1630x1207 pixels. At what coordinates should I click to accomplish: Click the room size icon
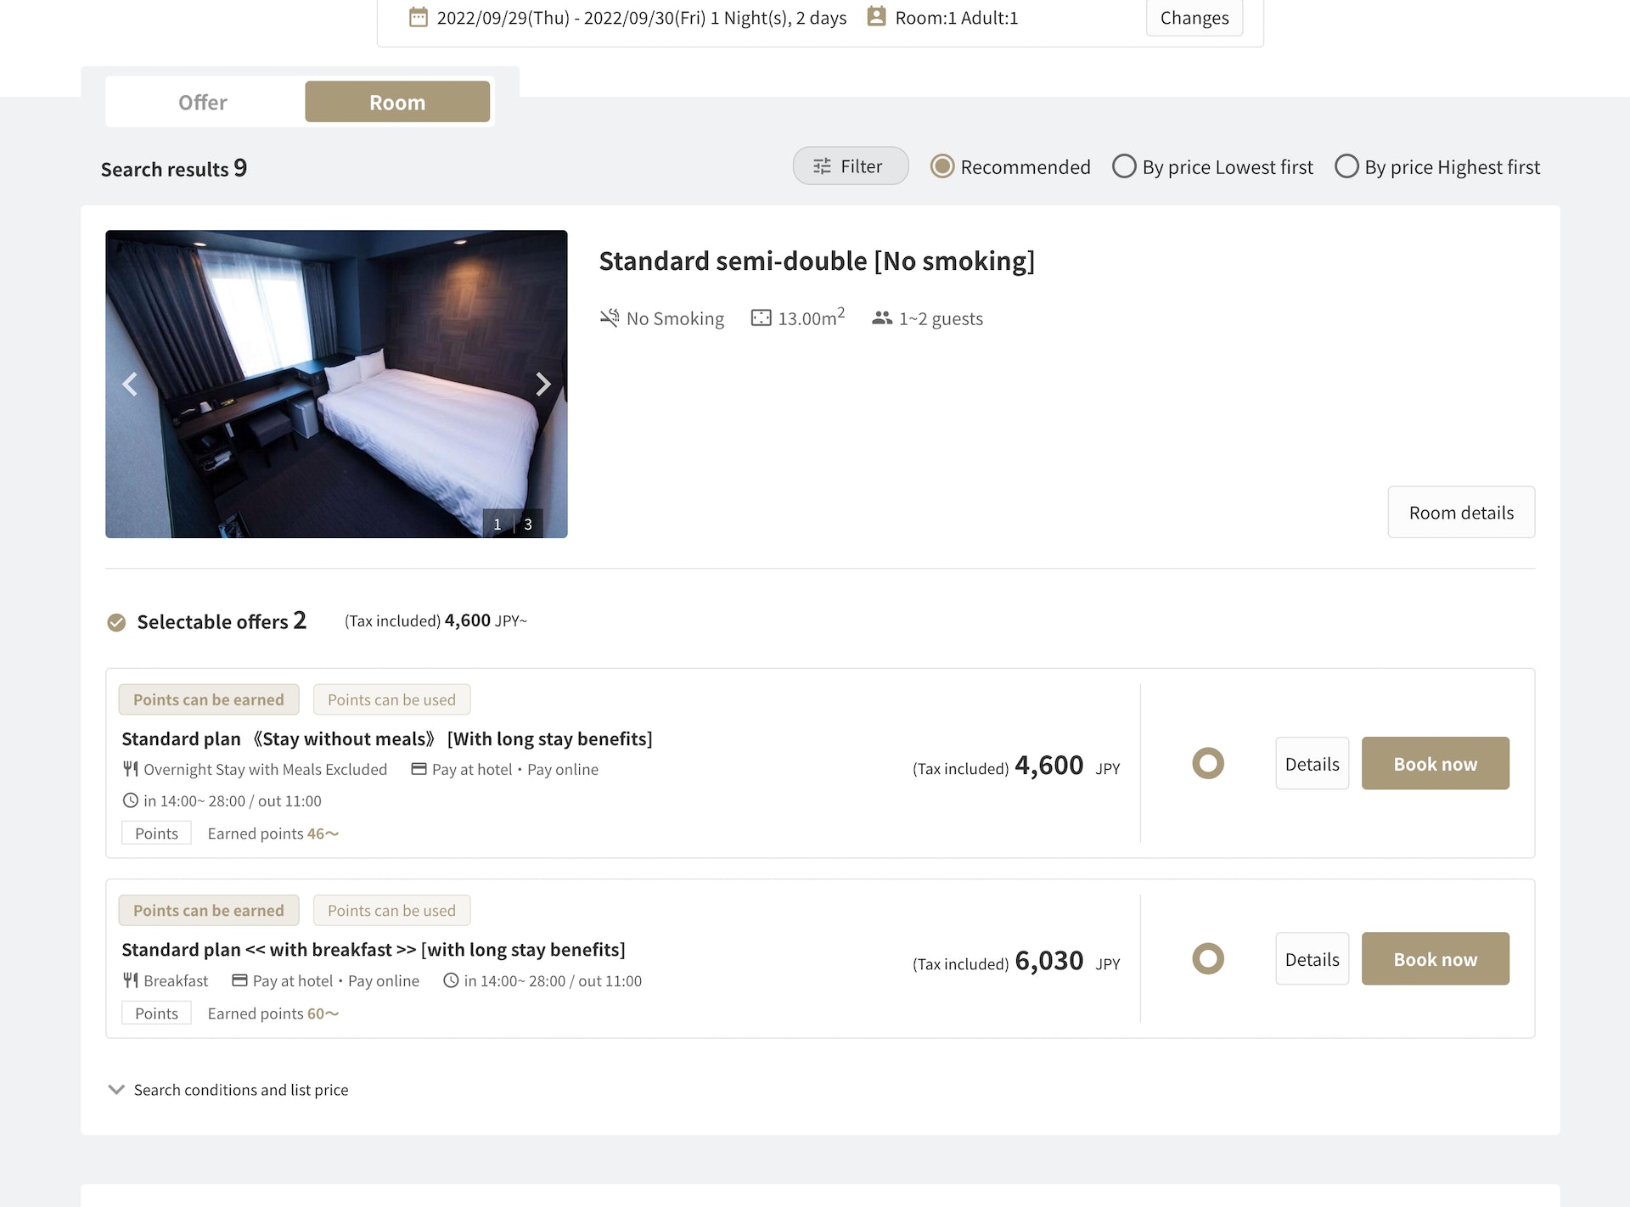(762, 318)
